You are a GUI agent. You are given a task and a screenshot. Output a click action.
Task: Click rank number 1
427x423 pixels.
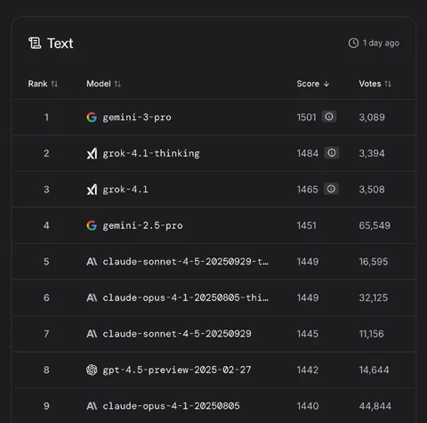pyautogui.click(x=46, y=118)
